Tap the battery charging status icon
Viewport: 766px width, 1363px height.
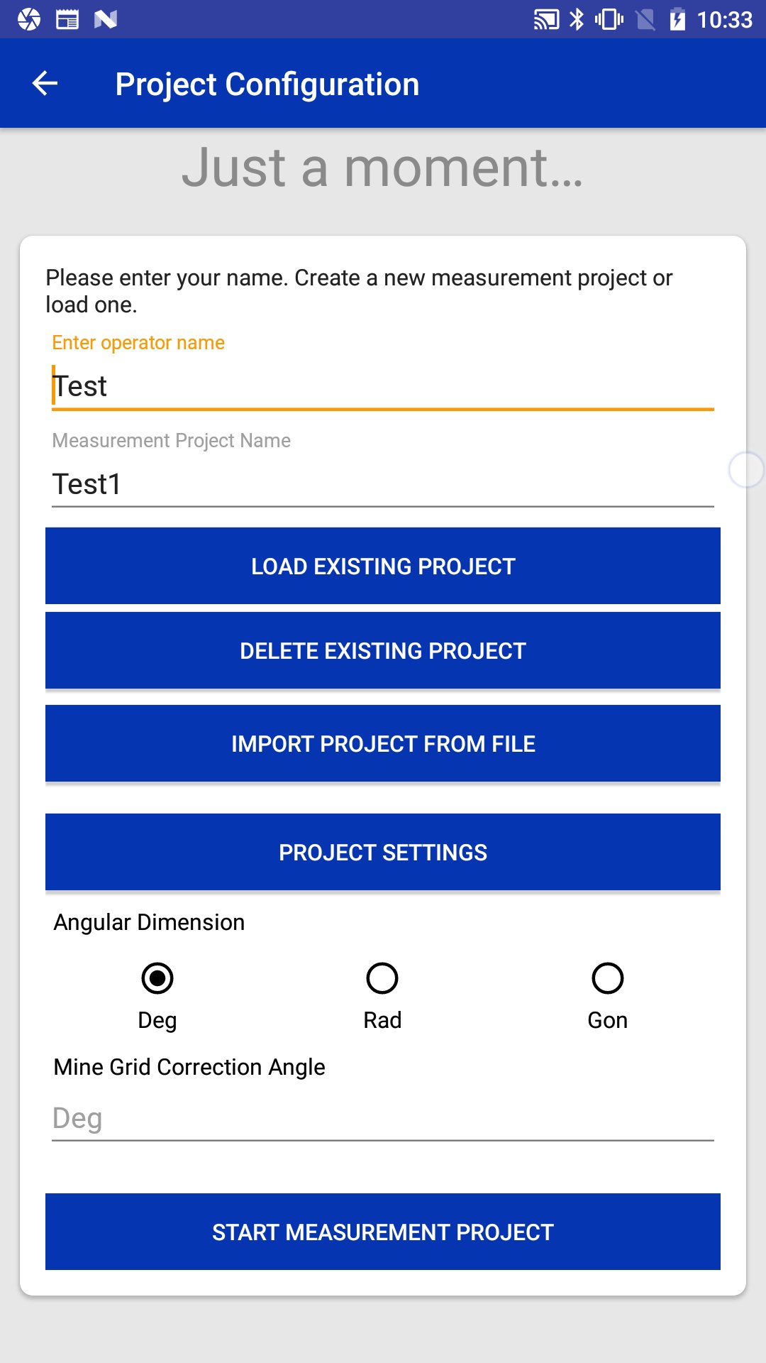coord(677,19)
